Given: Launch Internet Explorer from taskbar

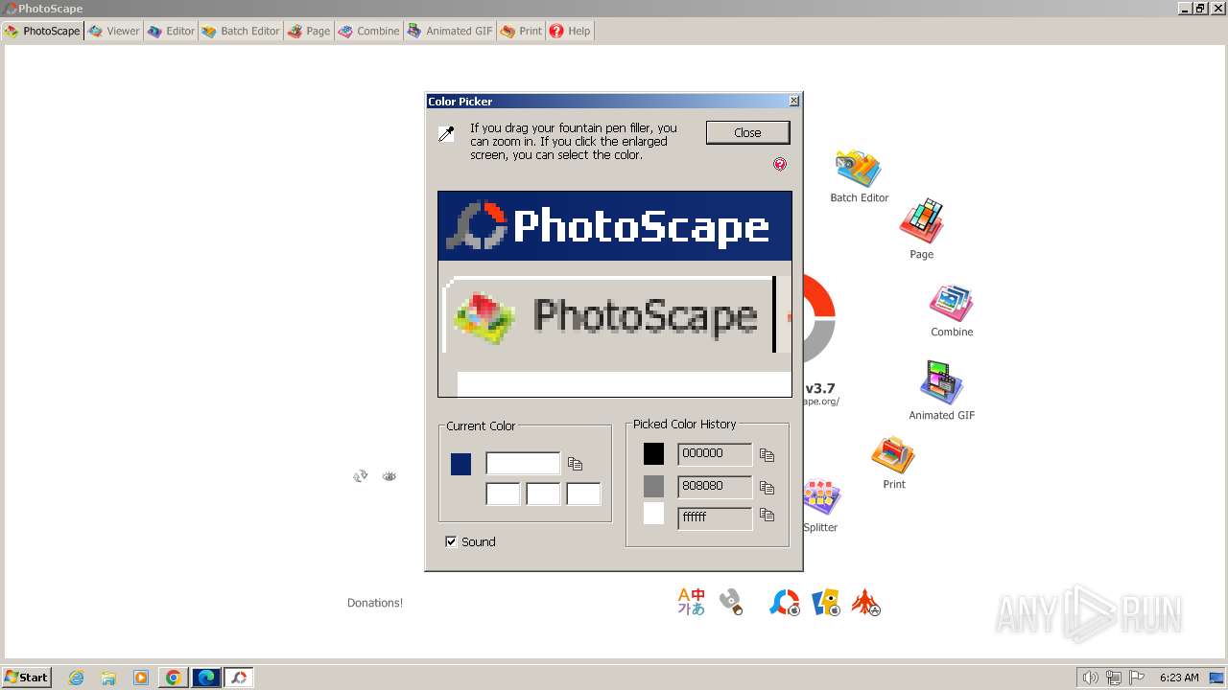Looking at the screenshot, I should pyautogui.click(x=76, y=678).
